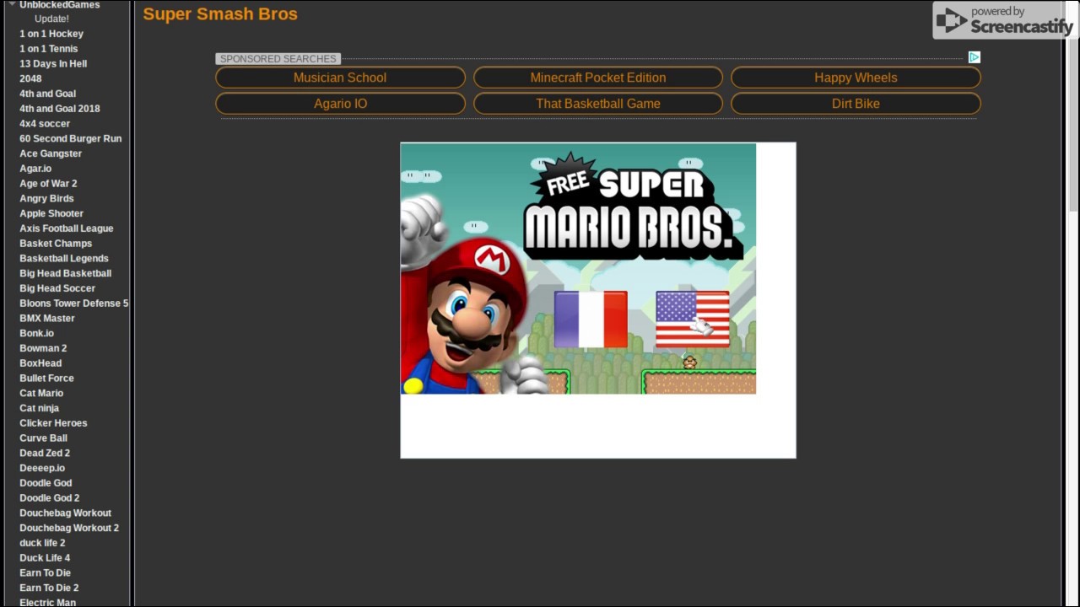Open the Basketball Legends link
Image resolution: width=1080 pixels, height=607 pixels.
[x=64, y=259]
